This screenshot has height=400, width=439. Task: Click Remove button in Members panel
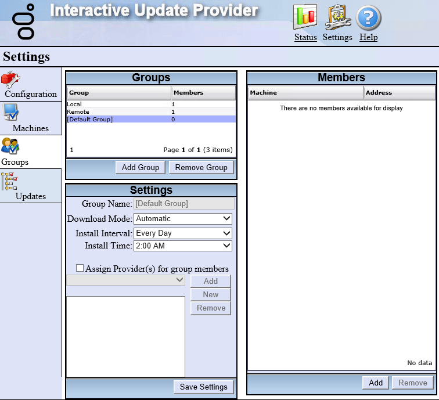click(x=413, y=383)
